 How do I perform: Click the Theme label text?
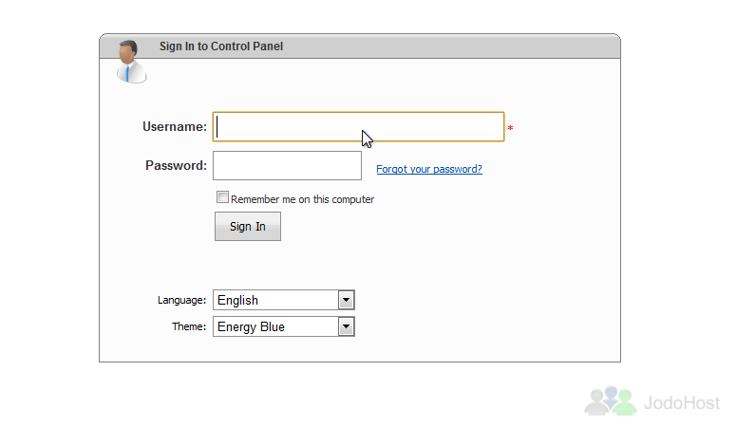[188, 326]
